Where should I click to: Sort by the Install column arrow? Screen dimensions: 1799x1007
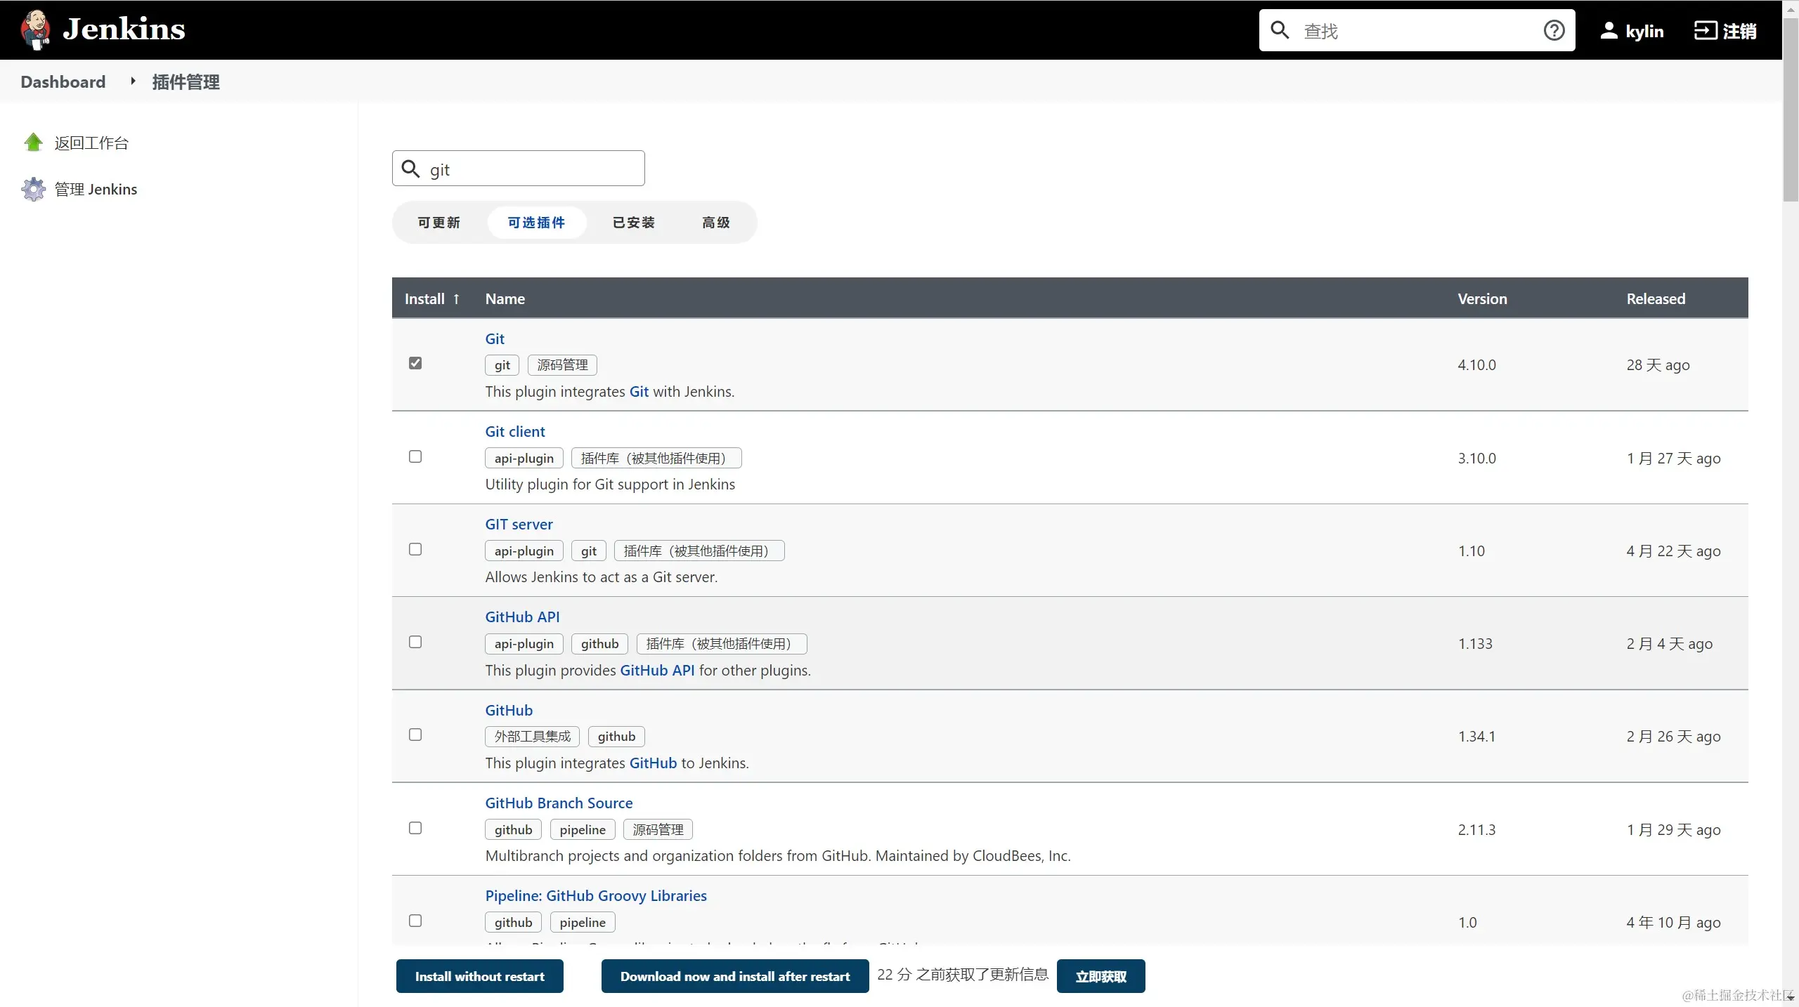pos(456,298)
